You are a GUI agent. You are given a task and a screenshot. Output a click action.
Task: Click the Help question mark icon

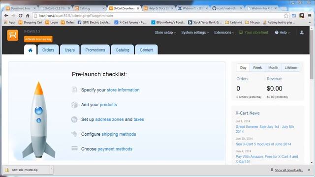pyautogui.click(x=277, y=32)
